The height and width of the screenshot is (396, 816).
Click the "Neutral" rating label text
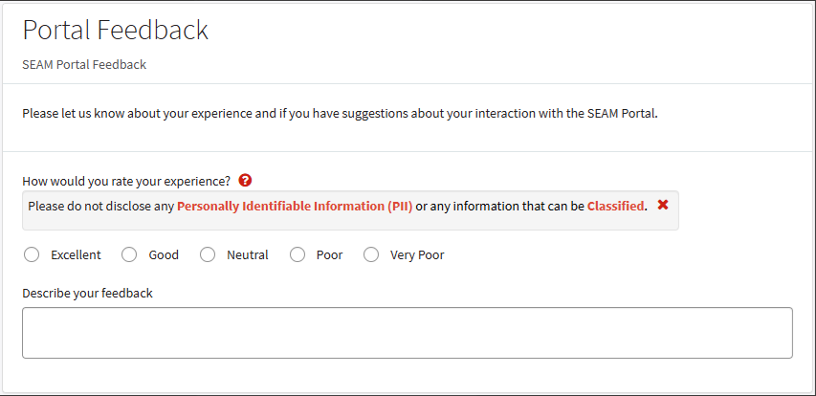pos(247,255)
